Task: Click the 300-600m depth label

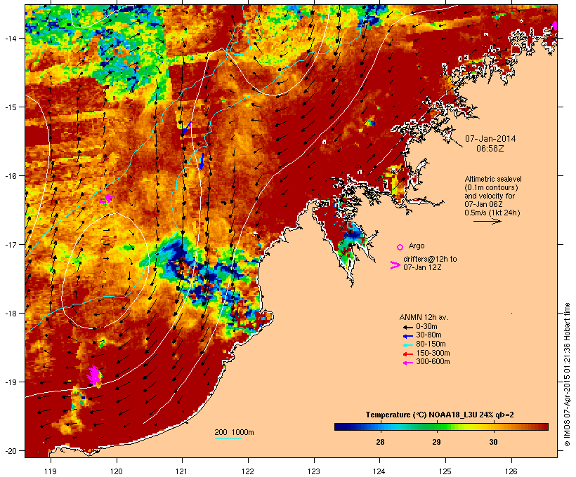Action: click(x=433, y=362)
